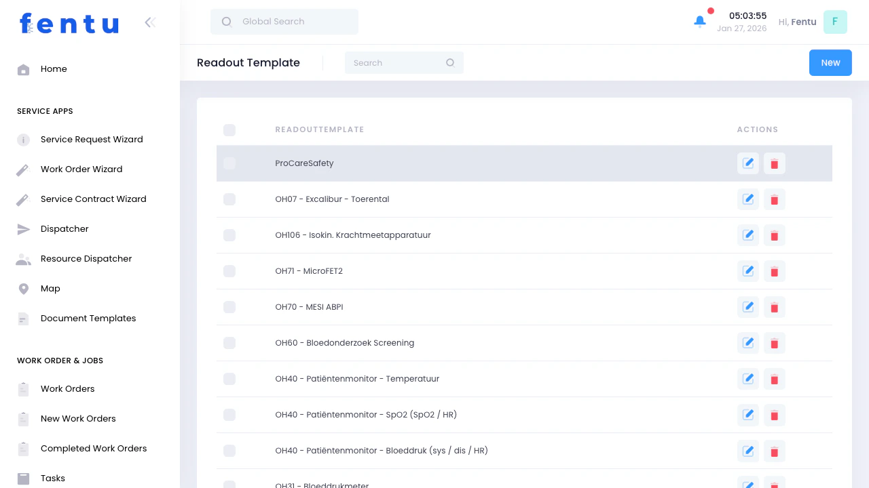The height and width of the screenshot is (488, 869).
Task: Delete the OH71 - MicroFET2 template
Action: click(x=774, y=271)
